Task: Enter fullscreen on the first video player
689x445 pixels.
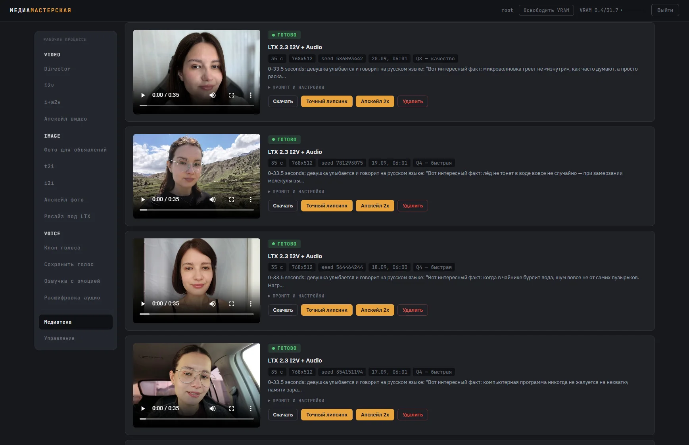Action: click(232, 95)
